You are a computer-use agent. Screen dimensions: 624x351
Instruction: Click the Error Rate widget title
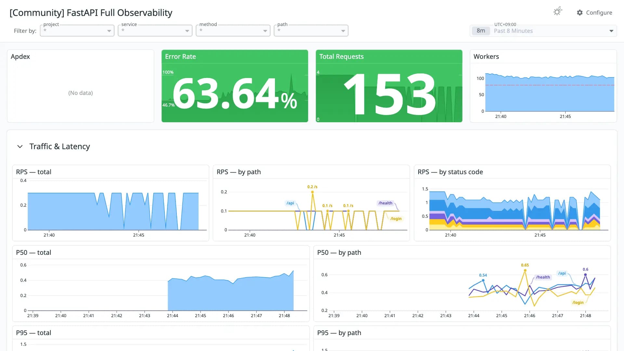[180, 57]
